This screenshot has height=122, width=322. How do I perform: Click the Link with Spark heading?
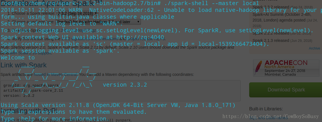click(x=24, y=65)
